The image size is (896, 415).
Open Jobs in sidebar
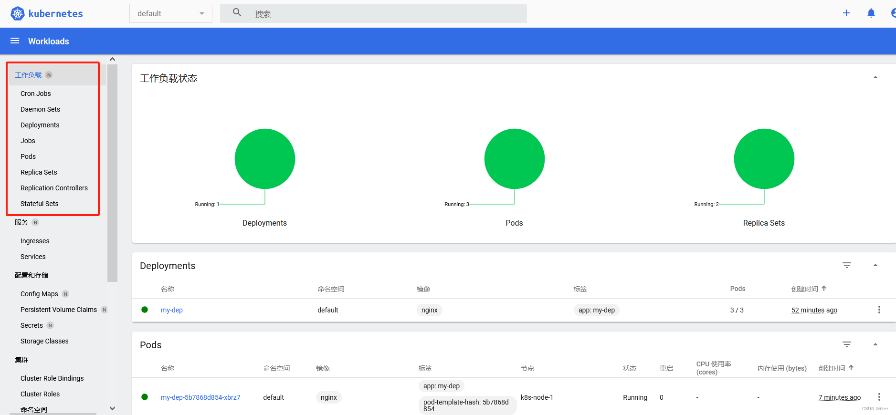(28, 141)
